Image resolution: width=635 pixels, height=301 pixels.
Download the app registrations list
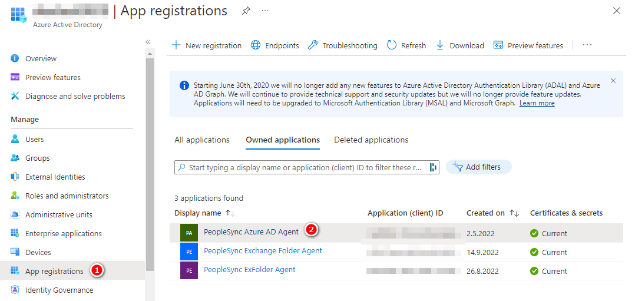[460, 45]
